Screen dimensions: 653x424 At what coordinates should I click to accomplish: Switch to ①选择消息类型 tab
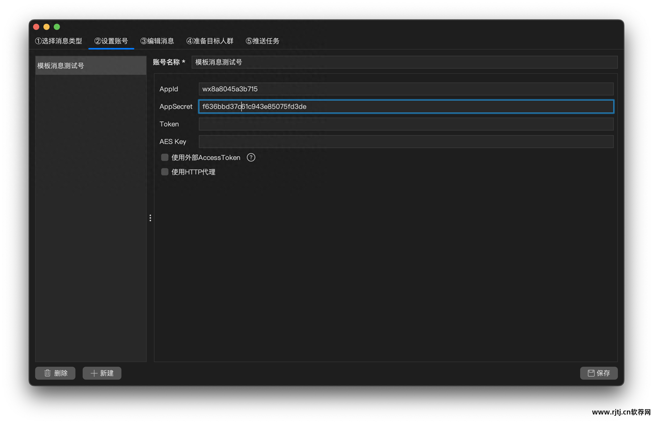click(58, 41)
